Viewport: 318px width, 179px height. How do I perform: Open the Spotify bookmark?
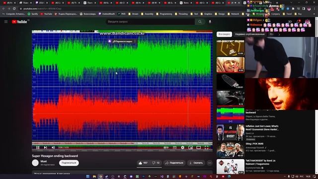[33, 14]
